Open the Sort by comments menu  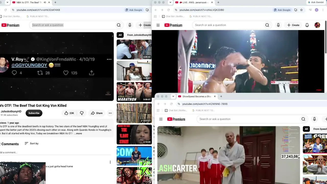31,144
